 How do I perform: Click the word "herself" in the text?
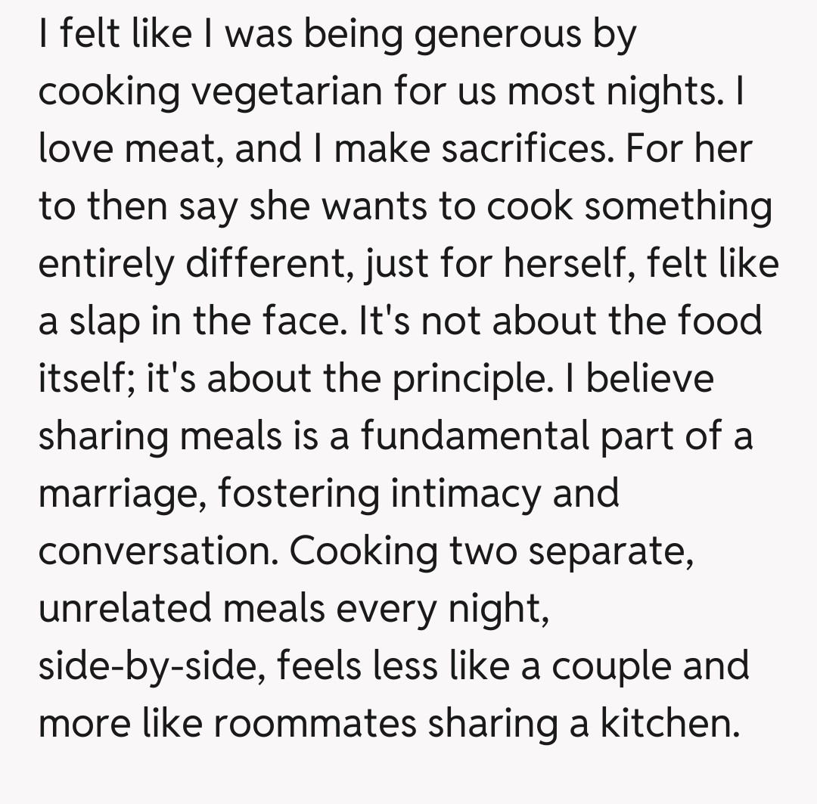[566, 264]
